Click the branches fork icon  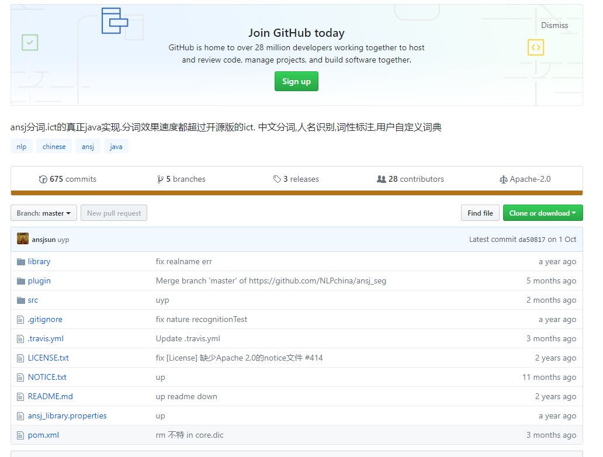pos(160,179)
